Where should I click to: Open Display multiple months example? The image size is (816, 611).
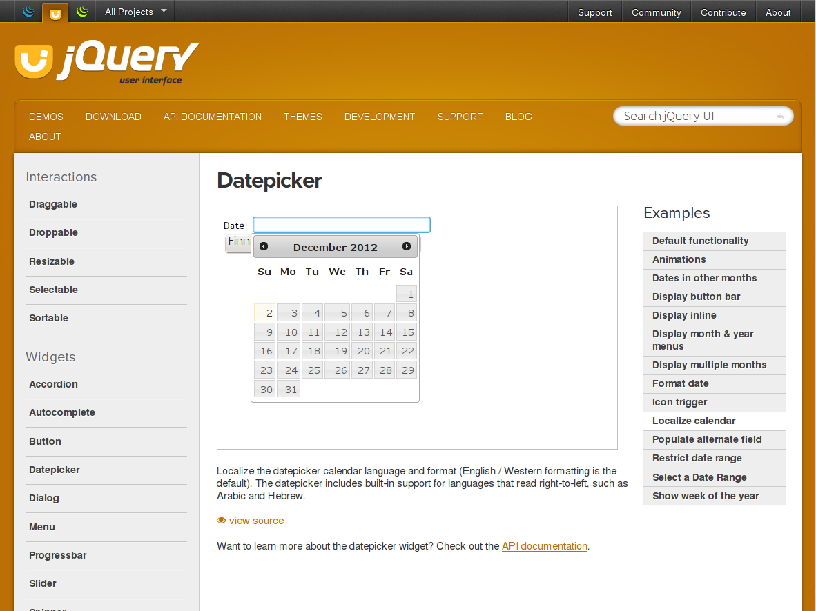tap(714, 365)
